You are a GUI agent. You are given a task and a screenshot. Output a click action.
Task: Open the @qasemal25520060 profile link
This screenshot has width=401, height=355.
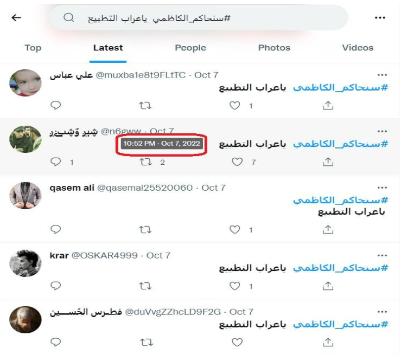[145, 188]
